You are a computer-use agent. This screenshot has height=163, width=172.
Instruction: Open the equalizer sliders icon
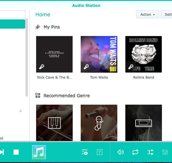click(x=165, y=152)
